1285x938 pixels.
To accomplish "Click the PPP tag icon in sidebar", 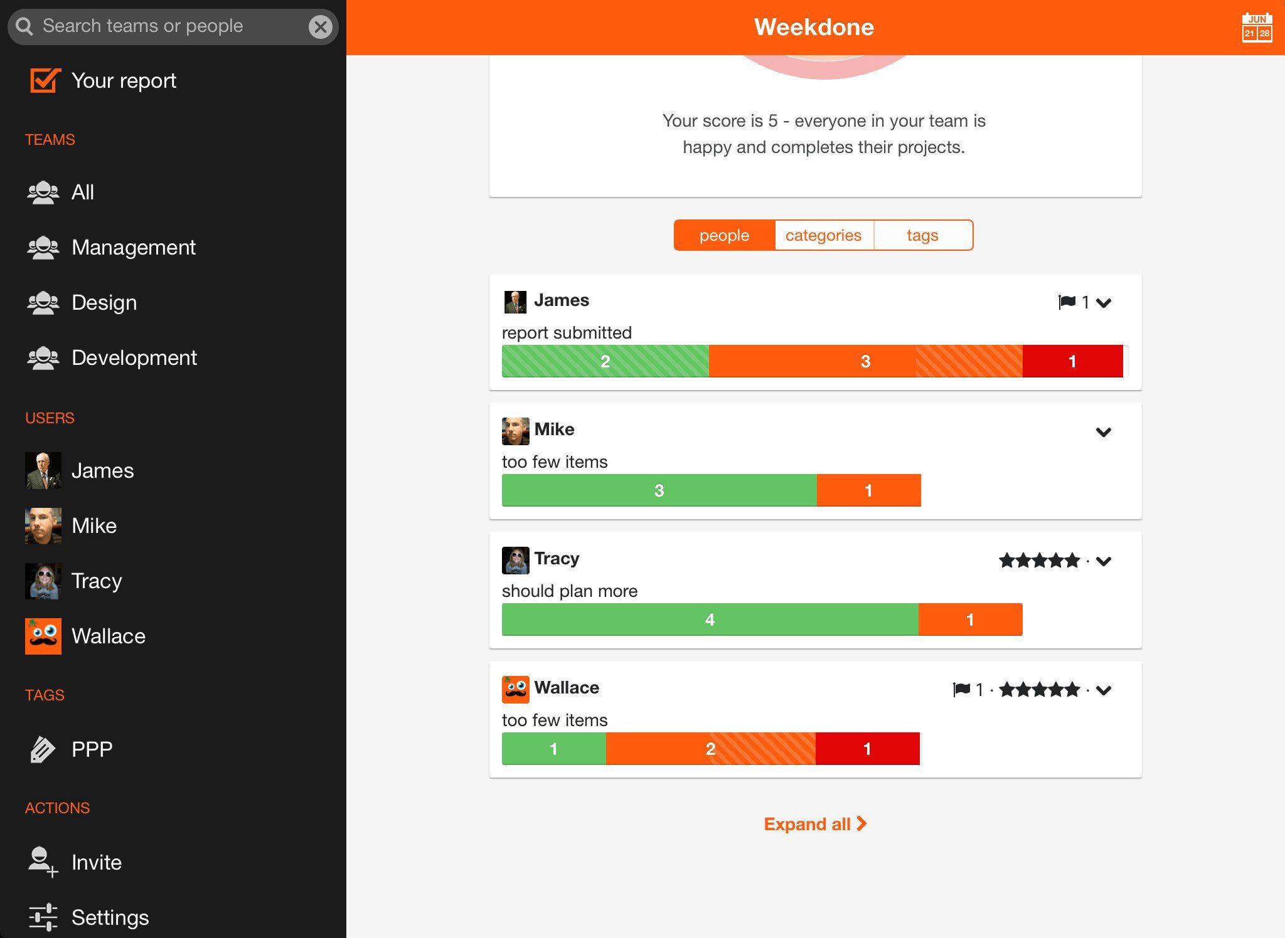I will click(x=42, y=747).
